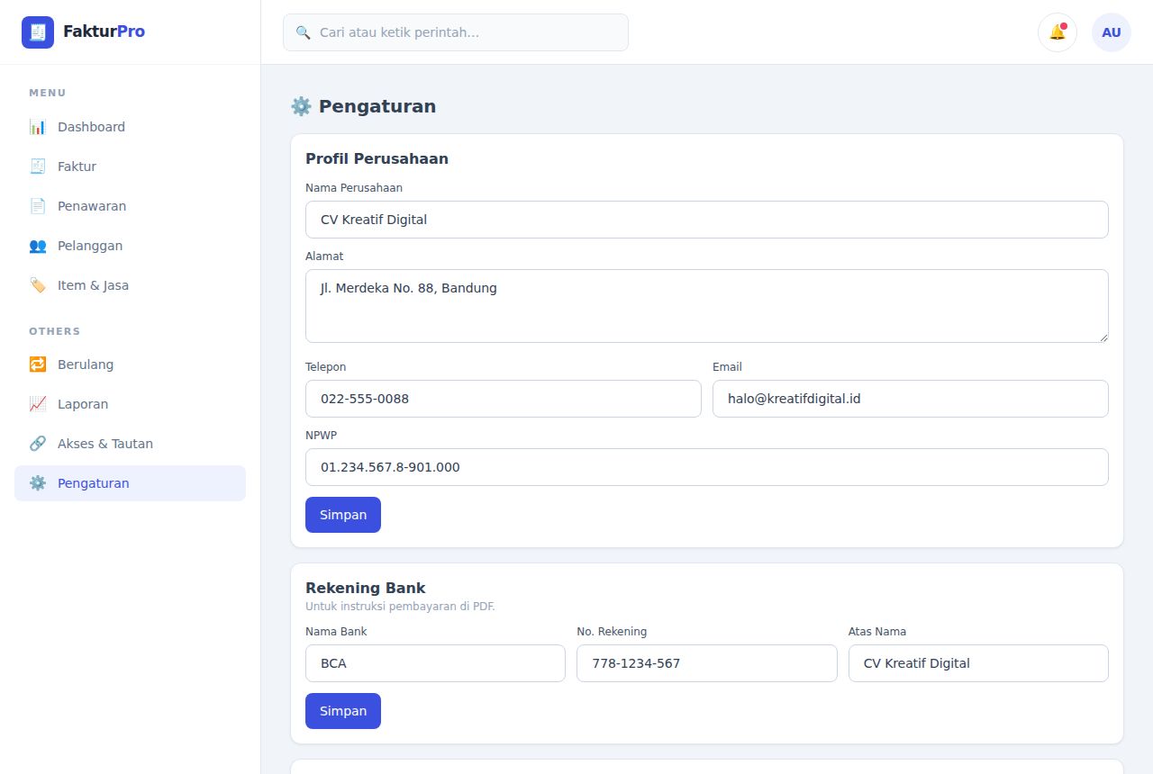The width and height of the screenshot is (1153, 774).
Task: Save the Profil Perusahaan form with Simpan
Action: coord(343,515)
